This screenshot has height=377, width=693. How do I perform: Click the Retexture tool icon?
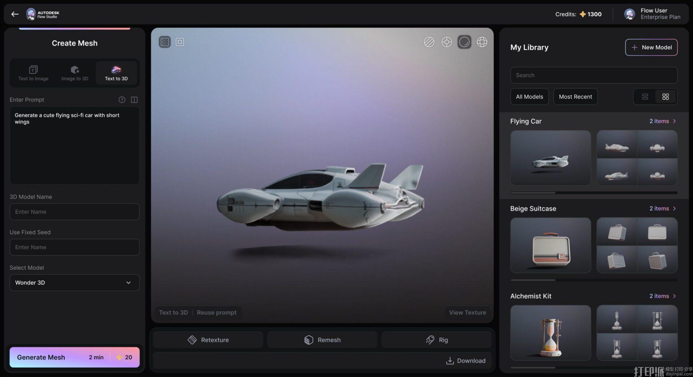(192, 340)
